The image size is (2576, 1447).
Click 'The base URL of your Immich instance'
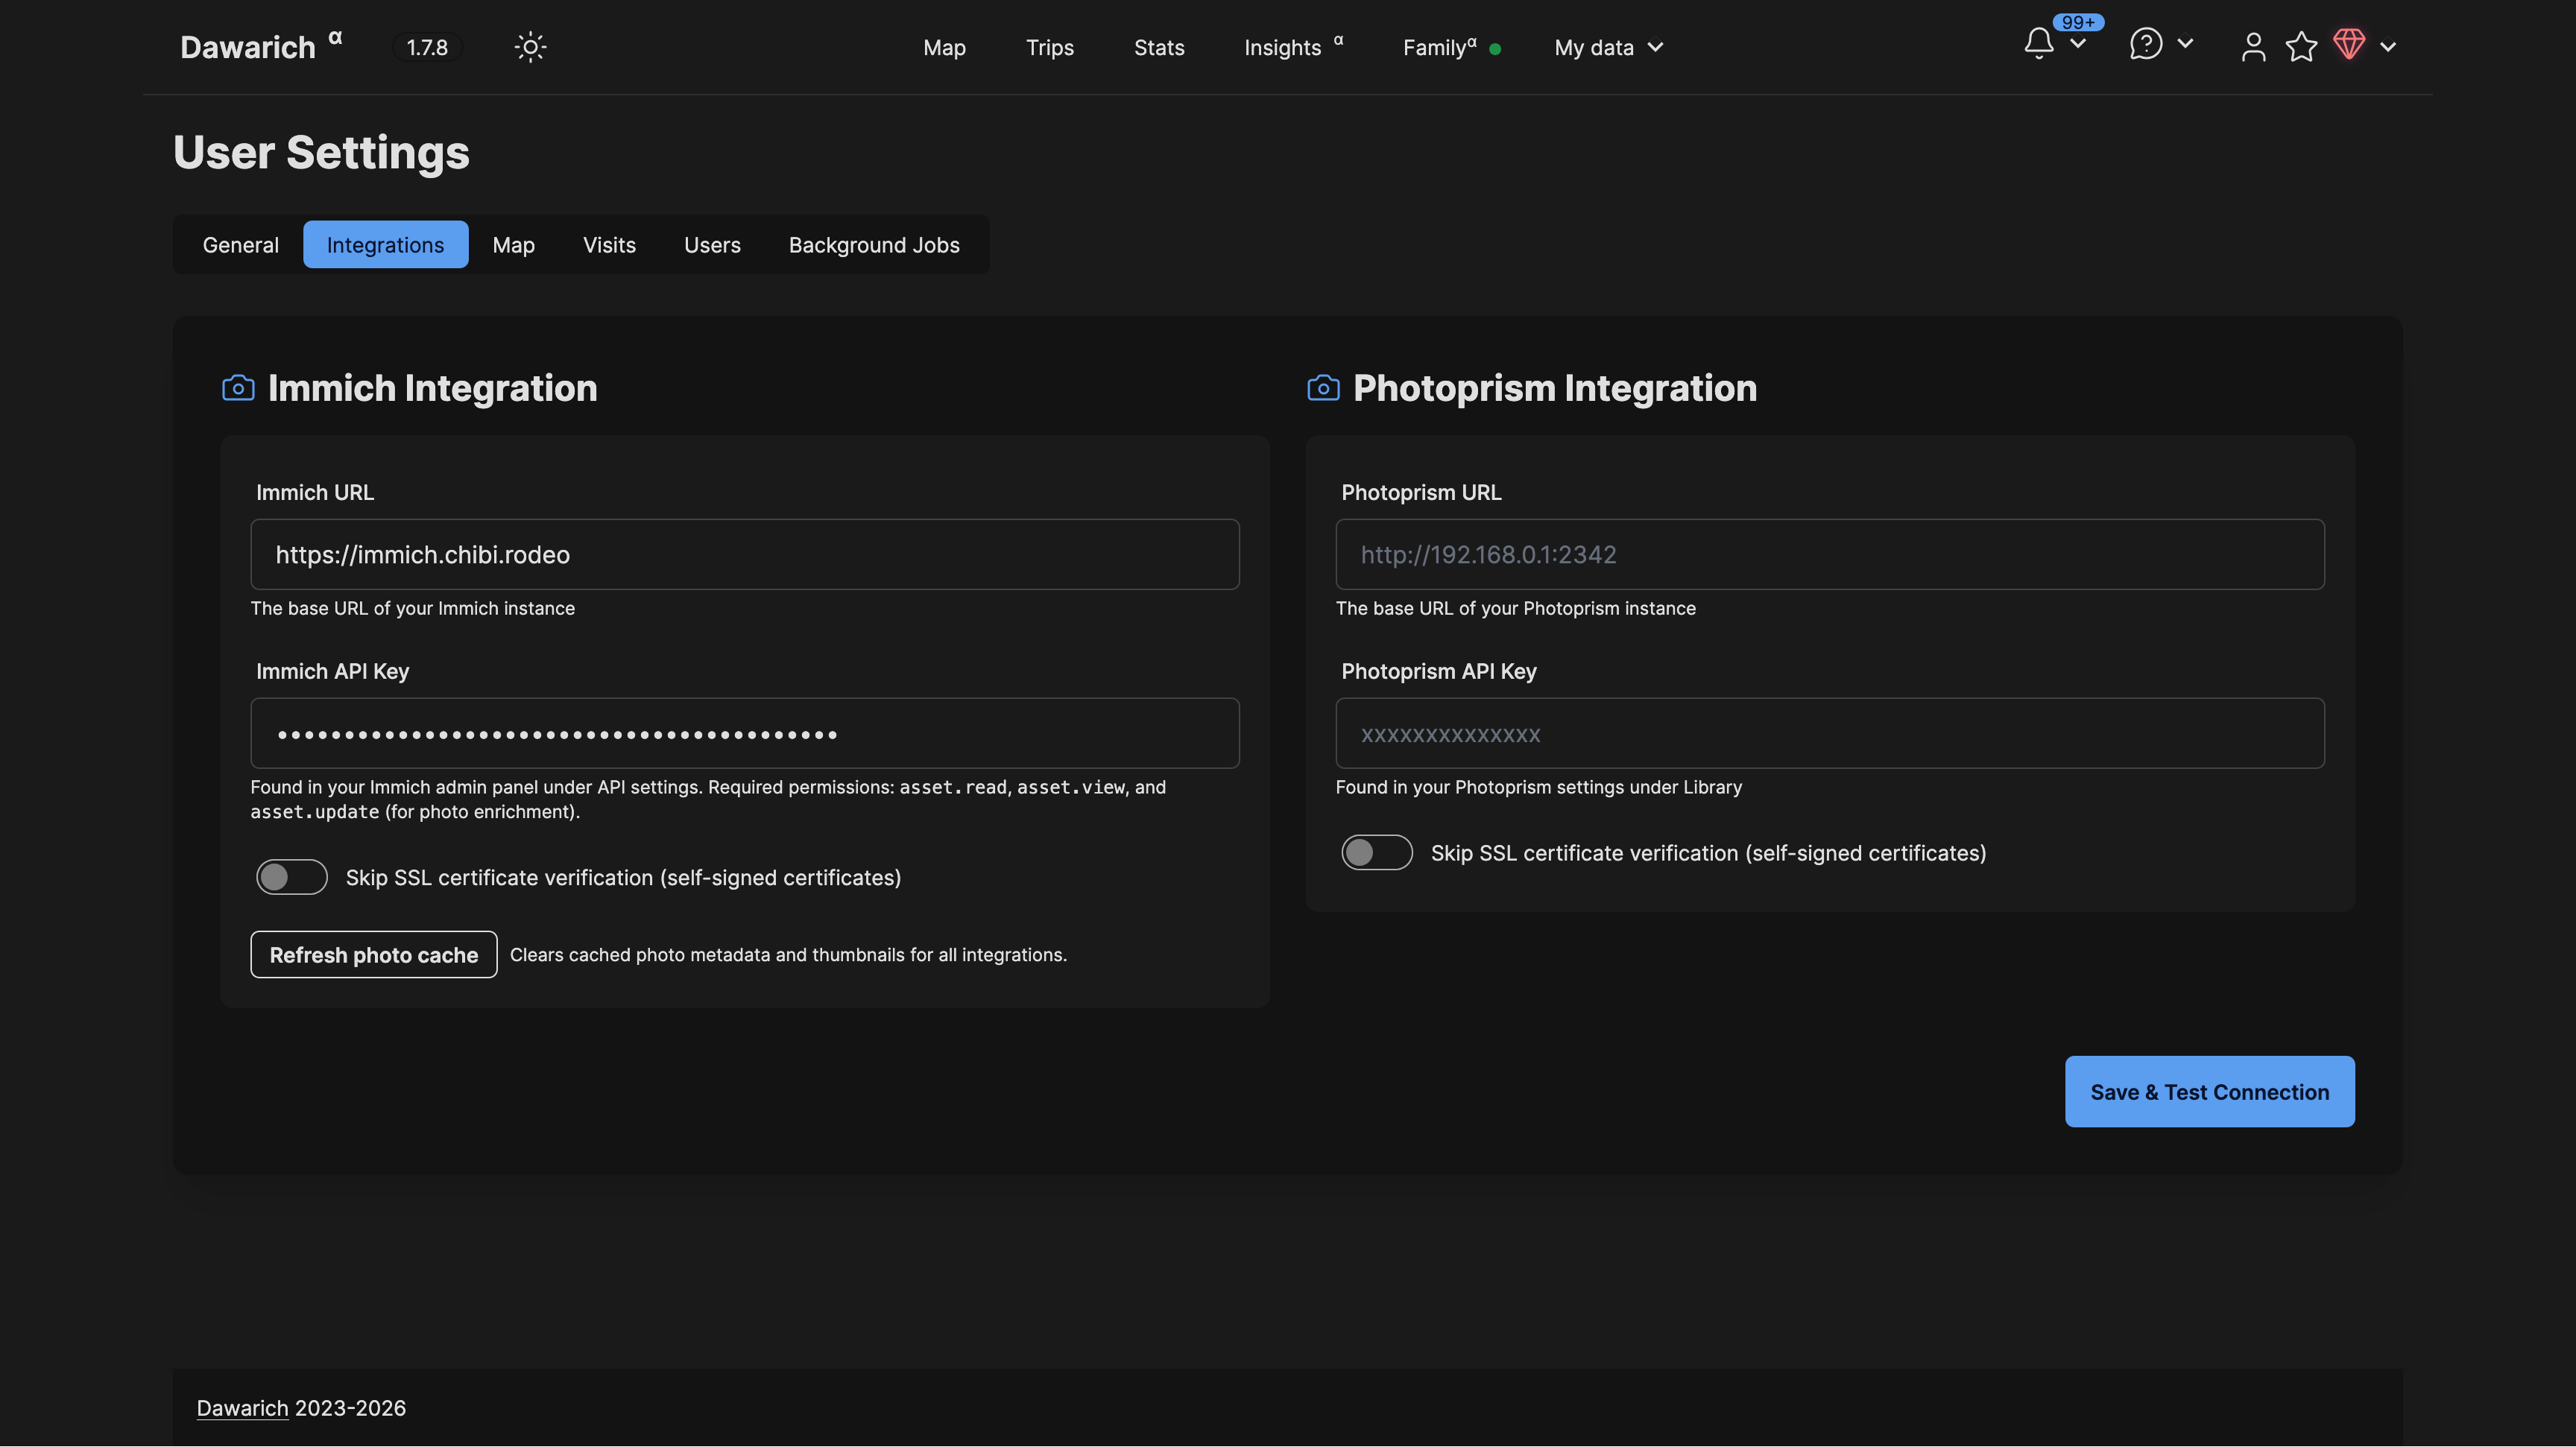[x=412, y=609]
